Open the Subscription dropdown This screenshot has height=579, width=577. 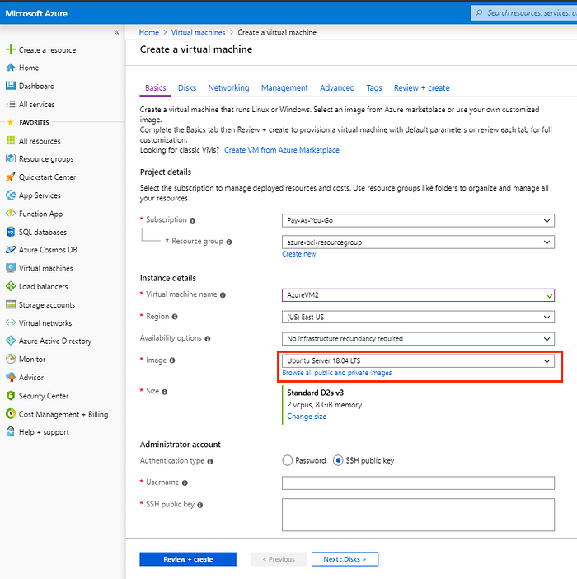click(x=418, y=220)
